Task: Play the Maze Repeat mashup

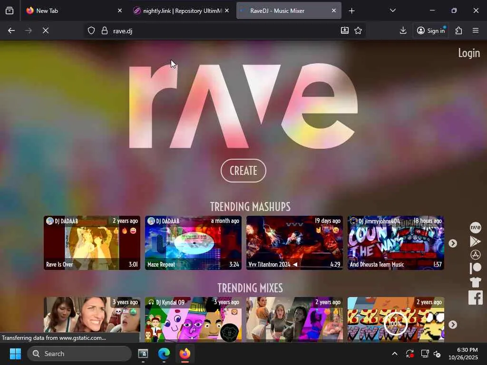Action: pos(193,243)
